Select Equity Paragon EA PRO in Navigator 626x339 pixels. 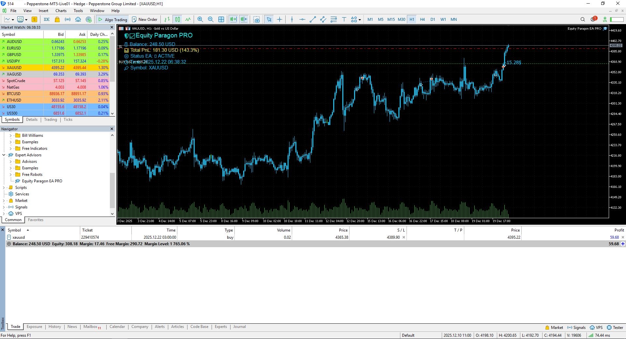[42, 181]
